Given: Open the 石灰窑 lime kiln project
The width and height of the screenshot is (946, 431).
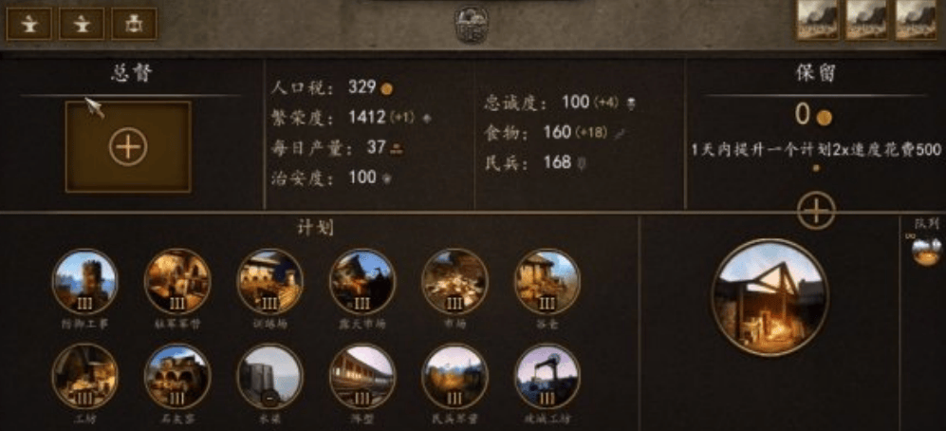Looking at the screenshot, I should 177,376.
